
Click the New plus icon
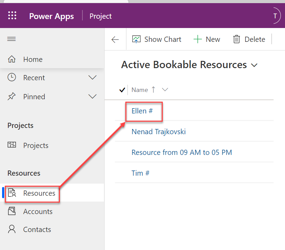pyautogui.click(x=198, y=39)
